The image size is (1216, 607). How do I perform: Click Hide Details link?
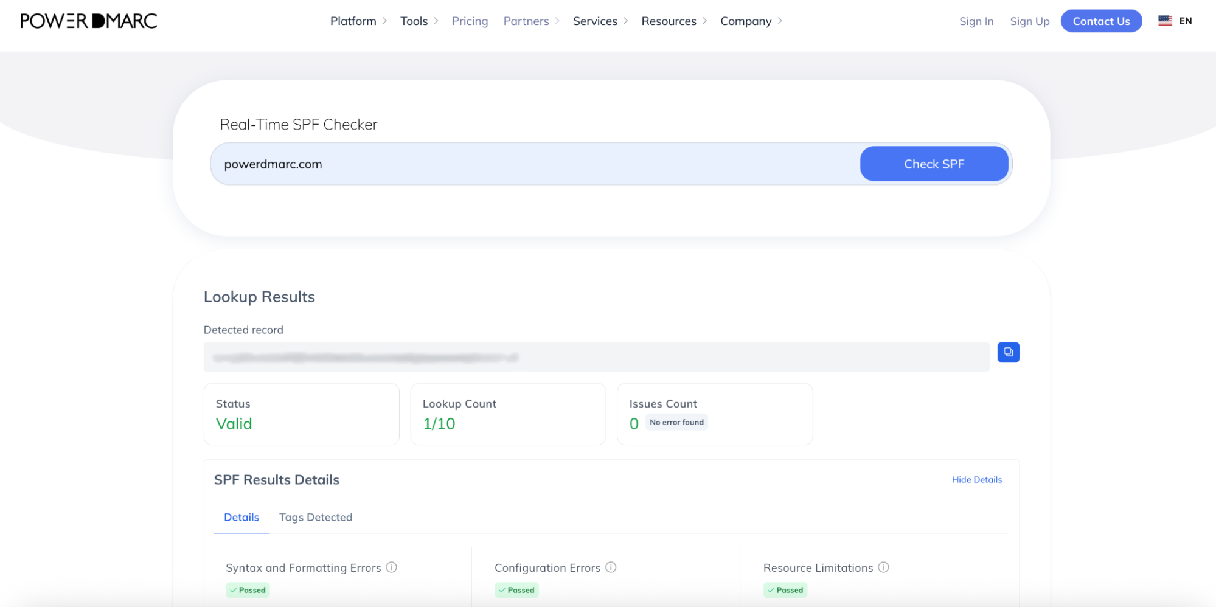[x=976, y=479]
